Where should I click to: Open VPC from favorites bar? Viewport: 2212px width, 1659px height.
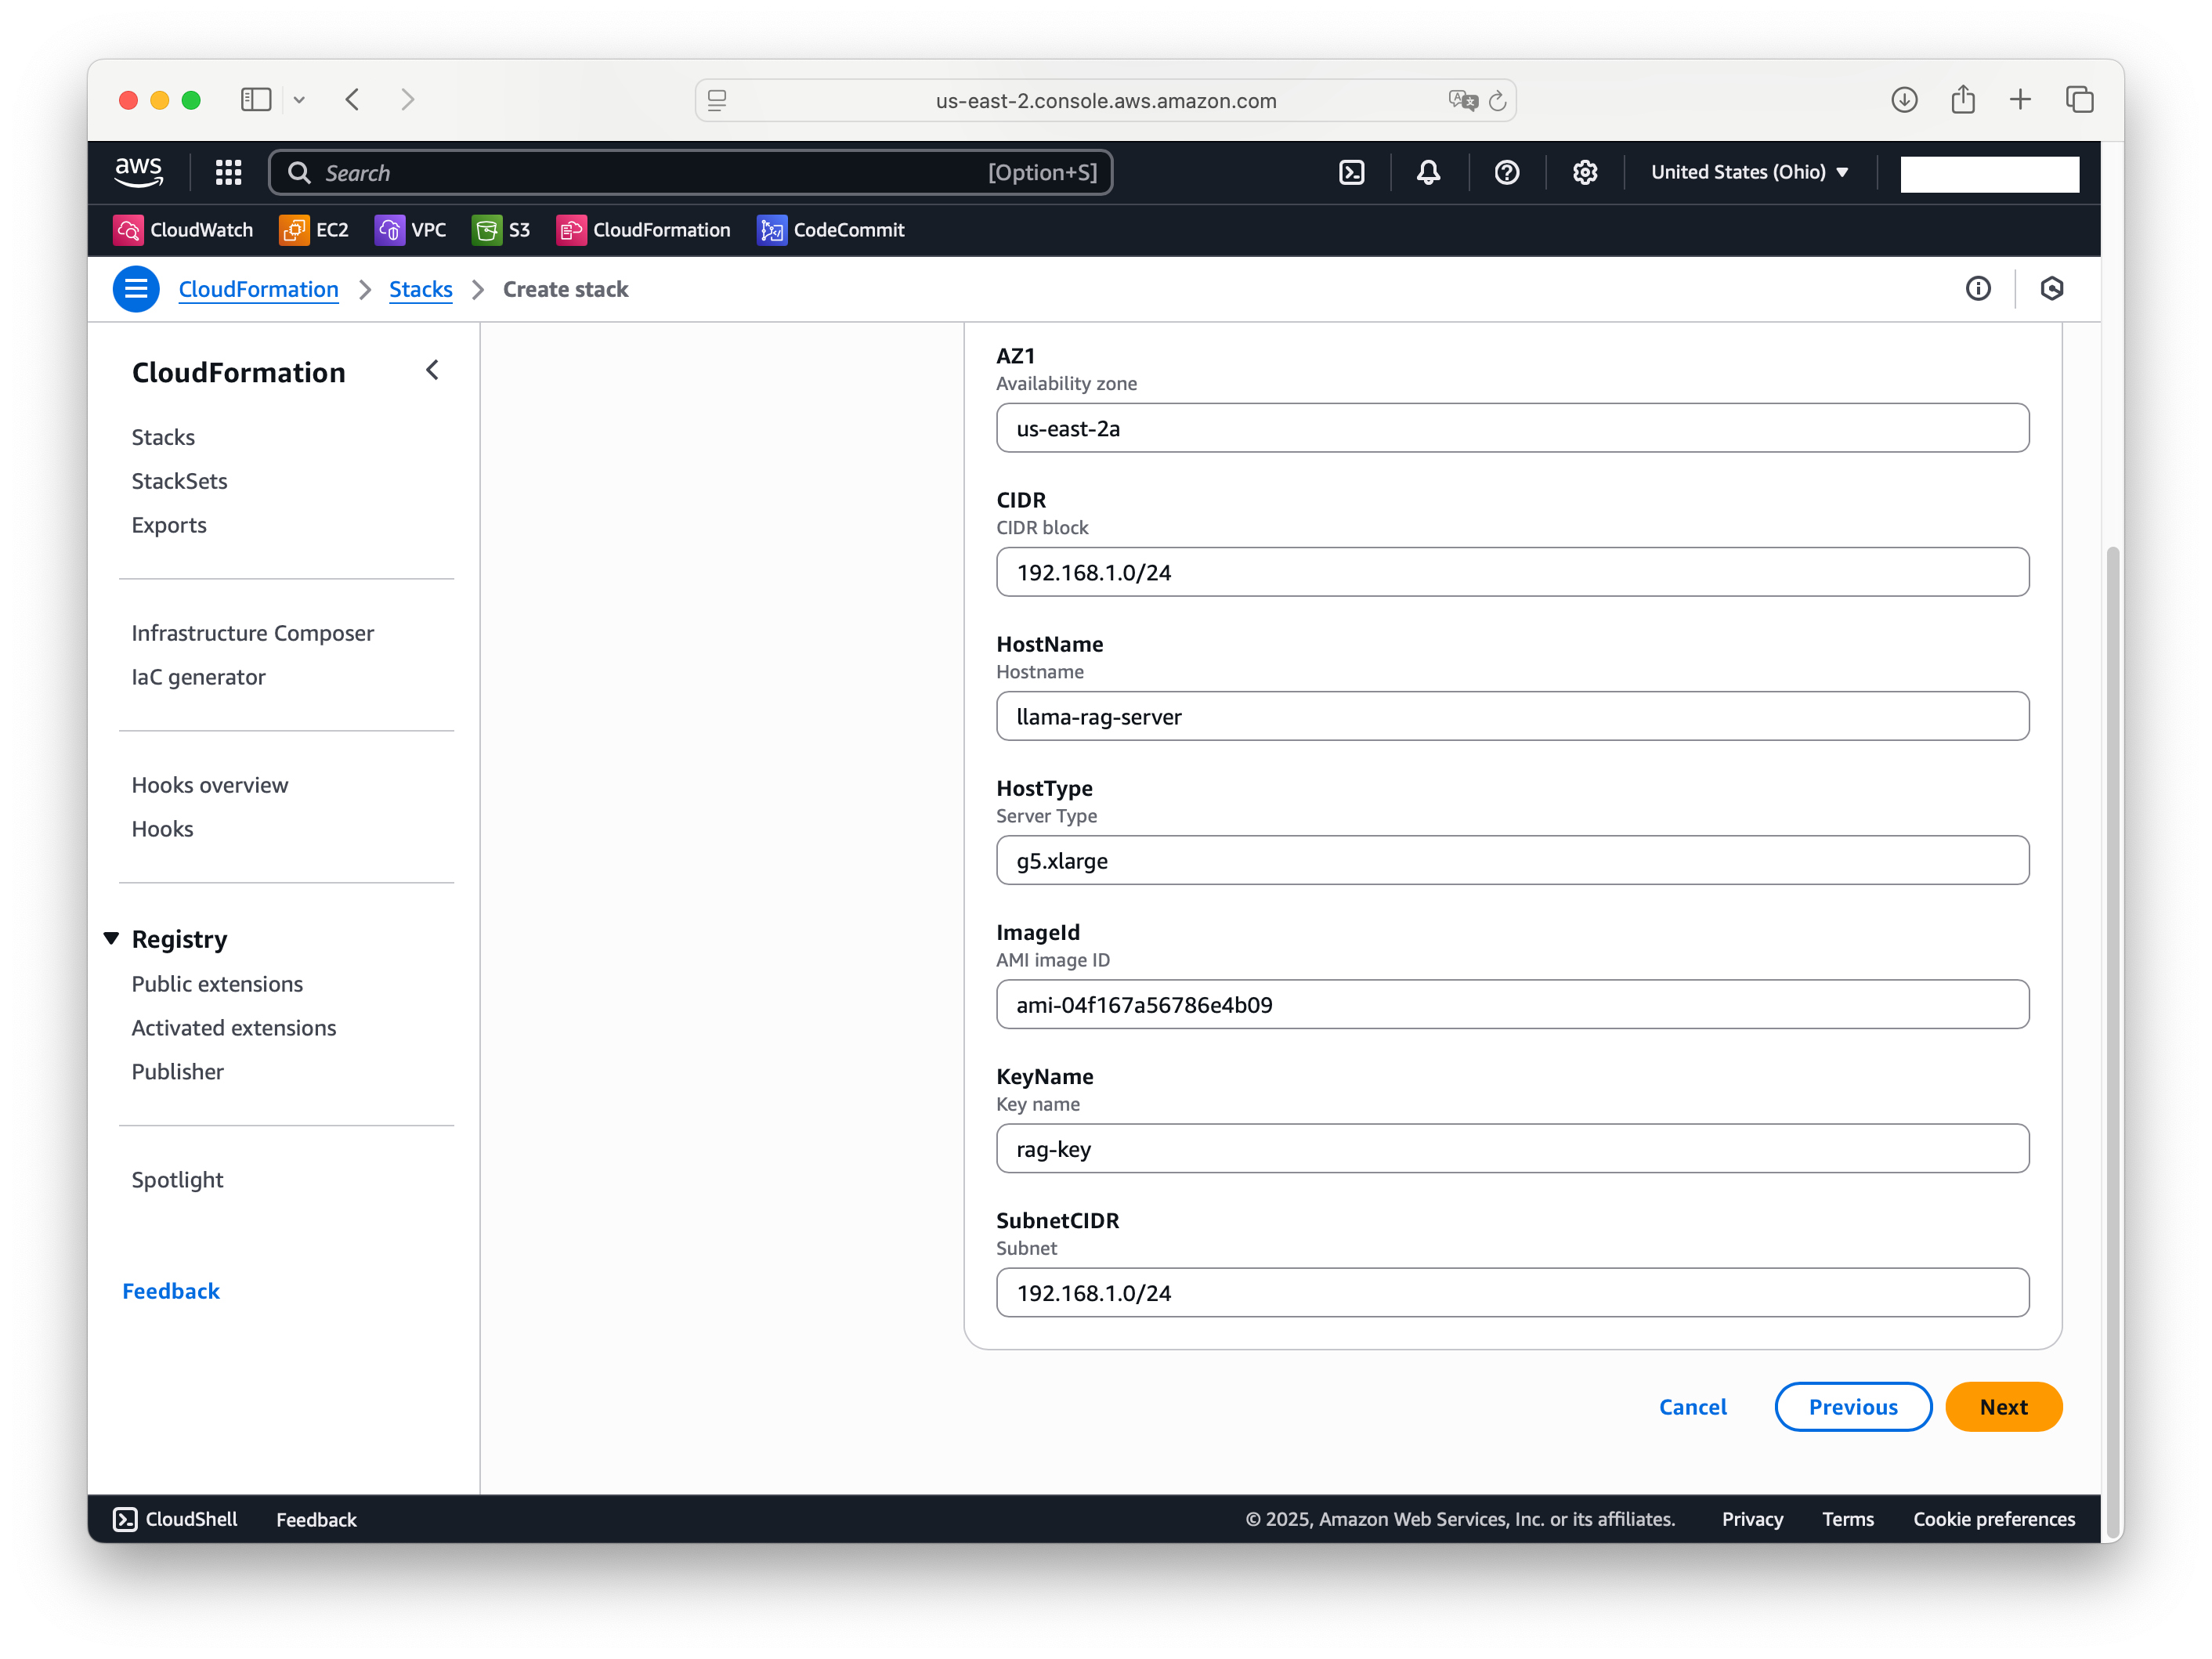coord(410,230)
